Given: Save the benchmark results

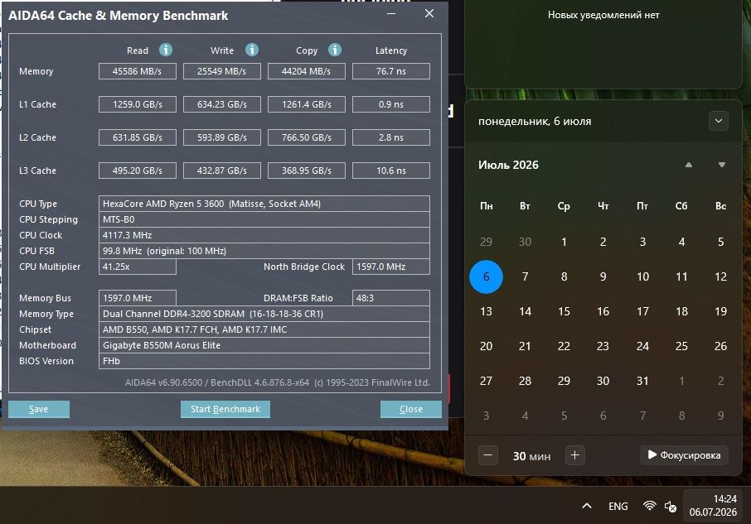Looking at the screenshot, I should [39, 409].
